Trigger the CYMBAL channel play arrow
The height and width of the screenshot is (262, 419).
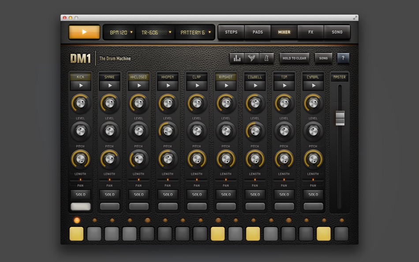point(313,85)
